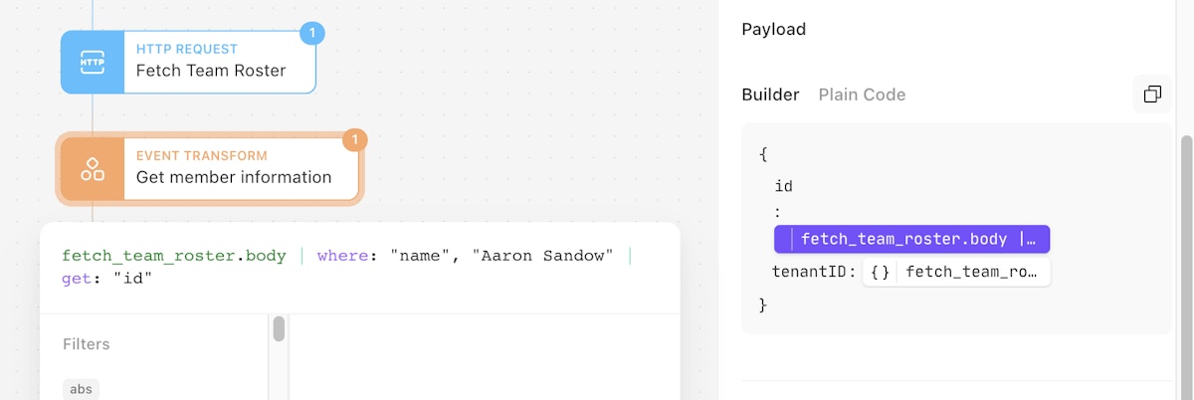
Task: Click the "get" filter keyword in the expression
Action: tap(80, 278)
